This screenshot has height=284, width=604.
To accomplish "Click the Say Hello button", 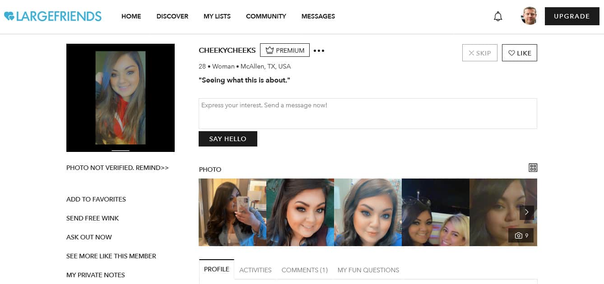I will (228, 139).
